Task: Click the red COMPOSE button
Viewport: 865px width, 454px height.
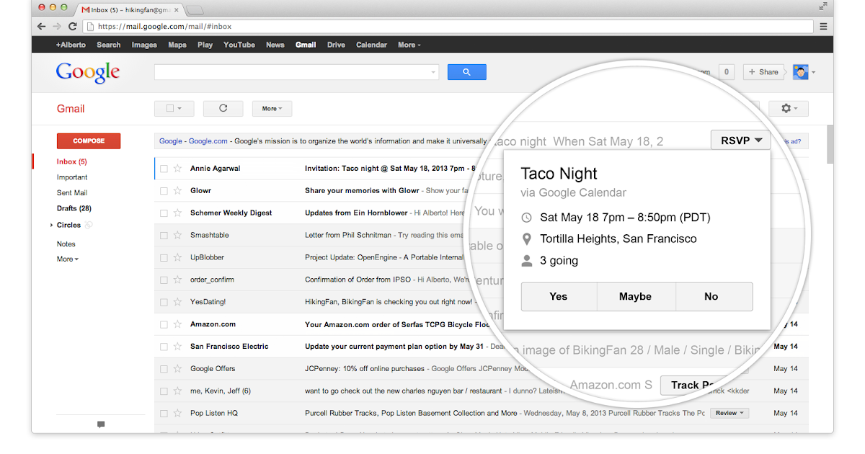Action: click(89, 141)
